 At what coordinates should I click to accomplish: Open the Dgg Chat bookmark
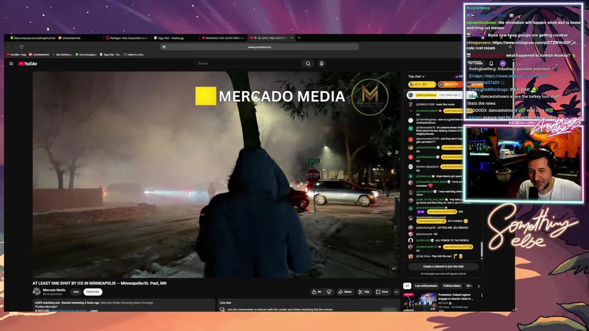[x=110, y=54]
